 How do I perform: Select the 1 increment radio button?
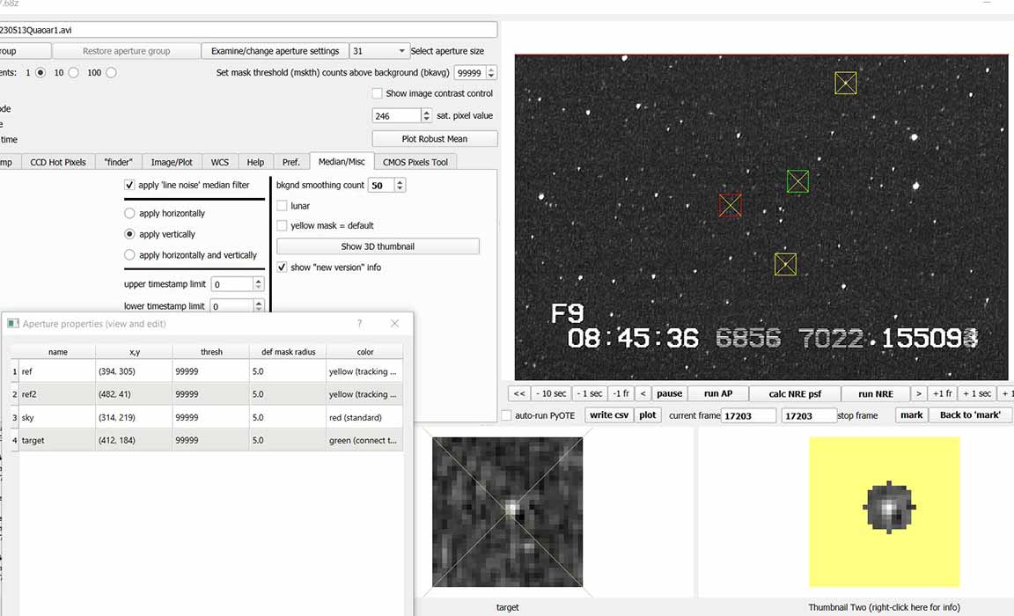click(x=40, y=72)
